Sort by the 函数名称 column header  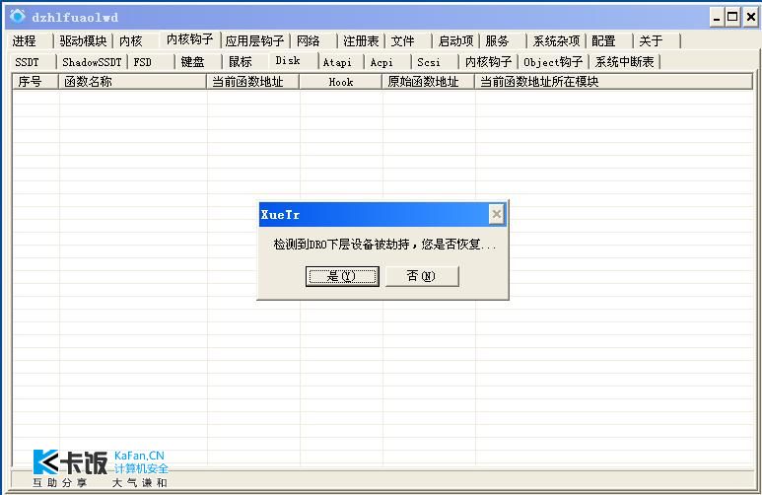[x=133, y=82]
